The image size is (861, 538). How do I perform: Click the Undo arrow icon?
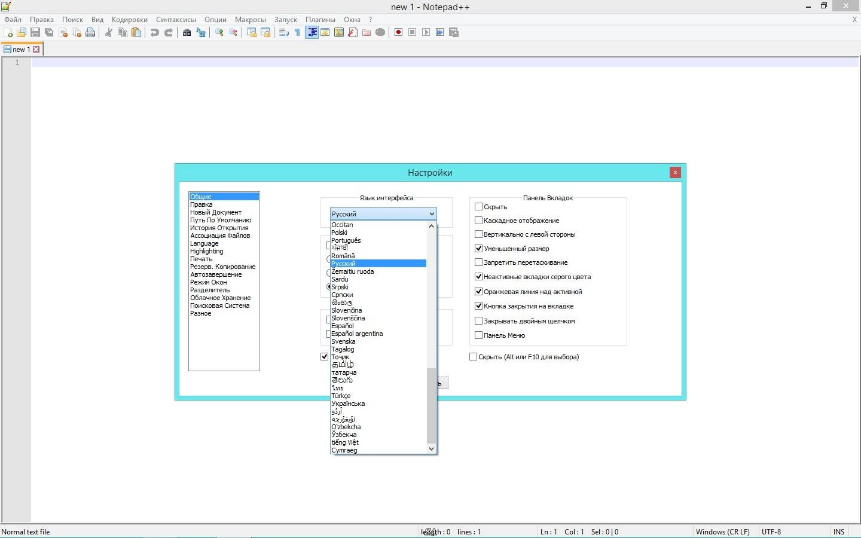point(155,32)
